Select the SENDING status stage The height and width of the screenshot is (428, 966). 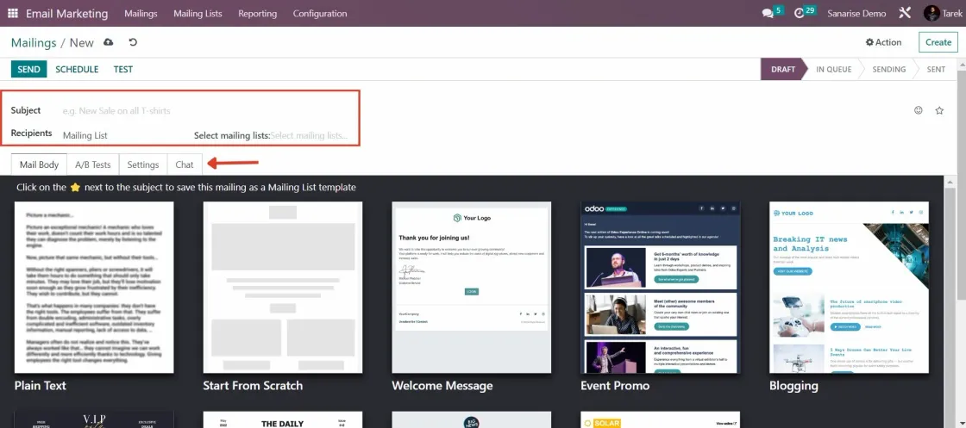(889, 70)
